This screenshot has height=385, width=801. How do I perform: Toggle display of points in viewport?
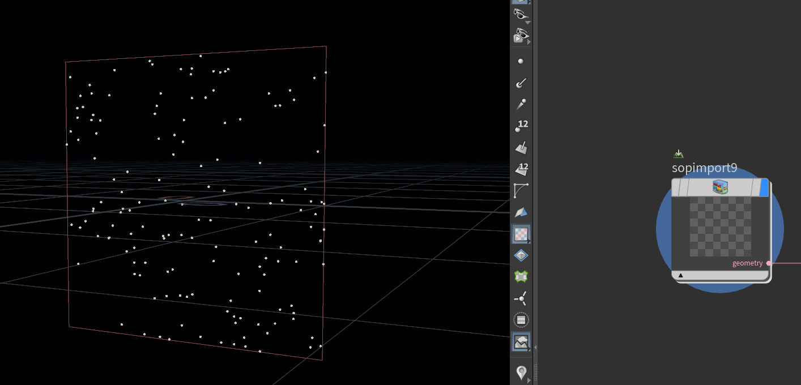pos(521,61)
